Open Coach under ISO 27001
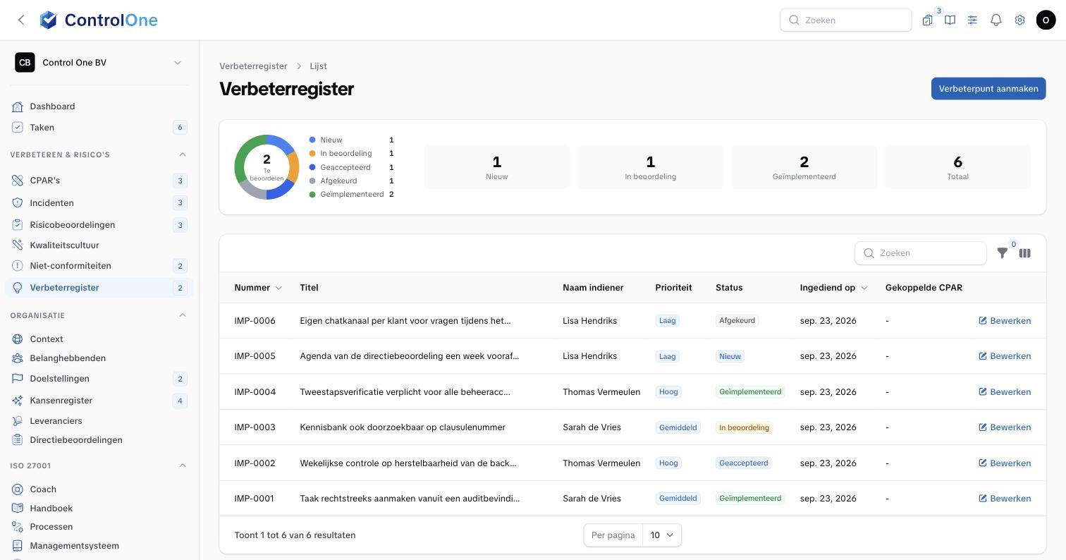The height and width of the screenshot is (560, 1066). coord(99,489)
